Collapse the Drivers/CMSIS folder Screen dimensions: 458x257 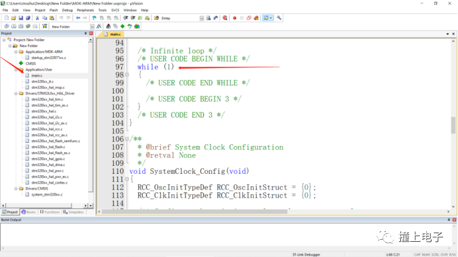pyautogui.click(x=16, y=188)
